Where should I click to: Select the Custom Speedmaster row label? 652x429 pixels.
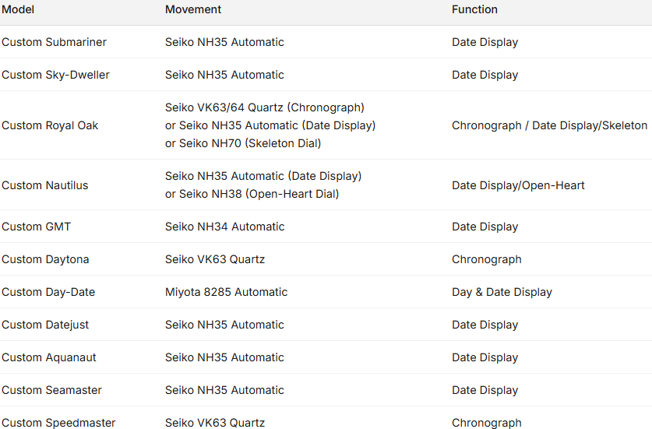(58, 423)
